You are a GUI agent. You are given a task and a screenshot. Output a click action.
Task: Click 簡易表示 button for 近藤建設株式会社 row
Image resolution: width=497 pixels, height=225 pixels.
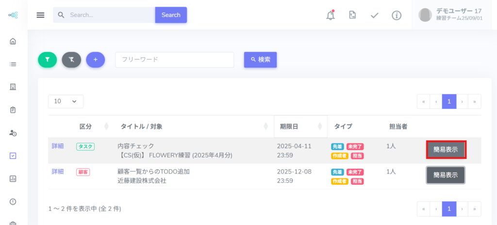point(446,175)
